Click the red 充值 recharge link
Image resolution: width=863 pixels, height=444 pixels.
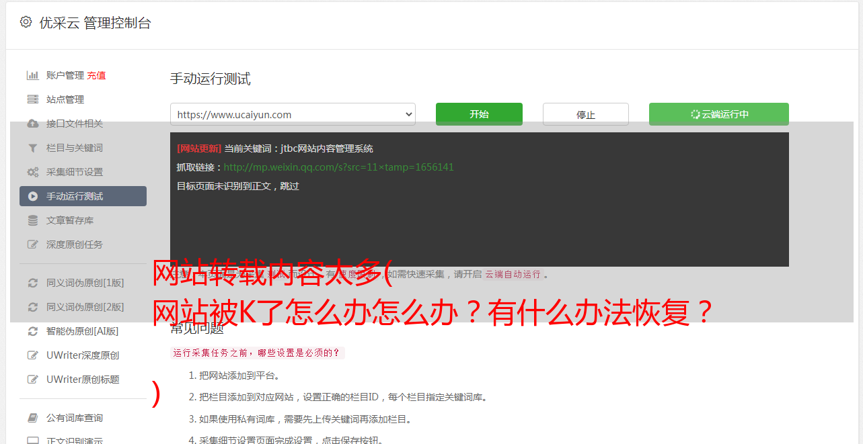[96, 75]
